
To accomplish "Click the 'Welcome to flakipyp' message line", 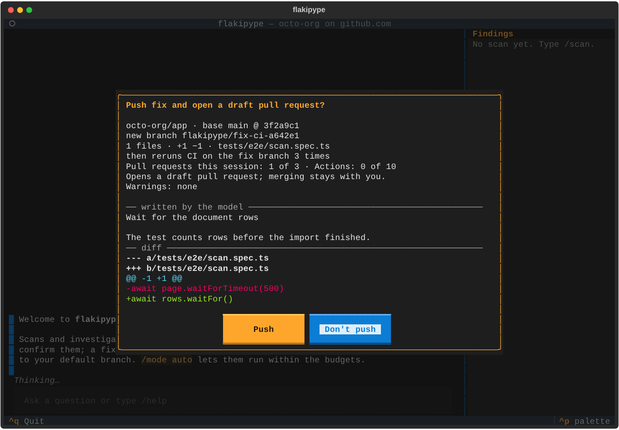I will click(67, 319).
